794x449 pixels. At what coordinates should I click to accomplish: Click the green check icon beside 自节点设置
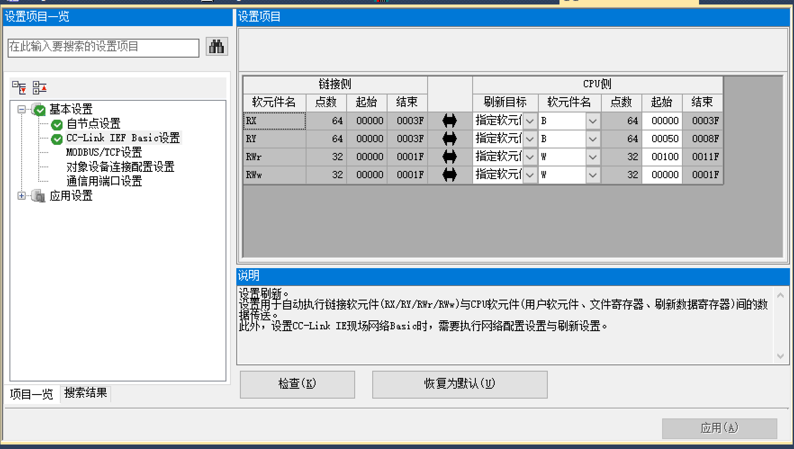click(57, 125)
